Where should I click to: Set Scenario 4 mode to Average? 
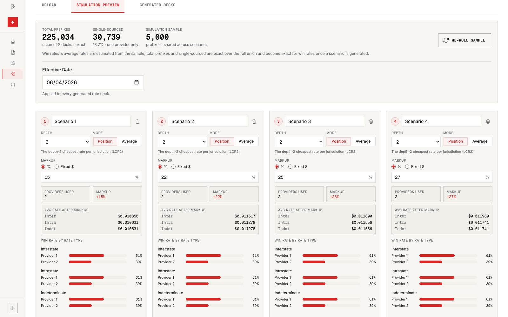click(x=480, y=141)
